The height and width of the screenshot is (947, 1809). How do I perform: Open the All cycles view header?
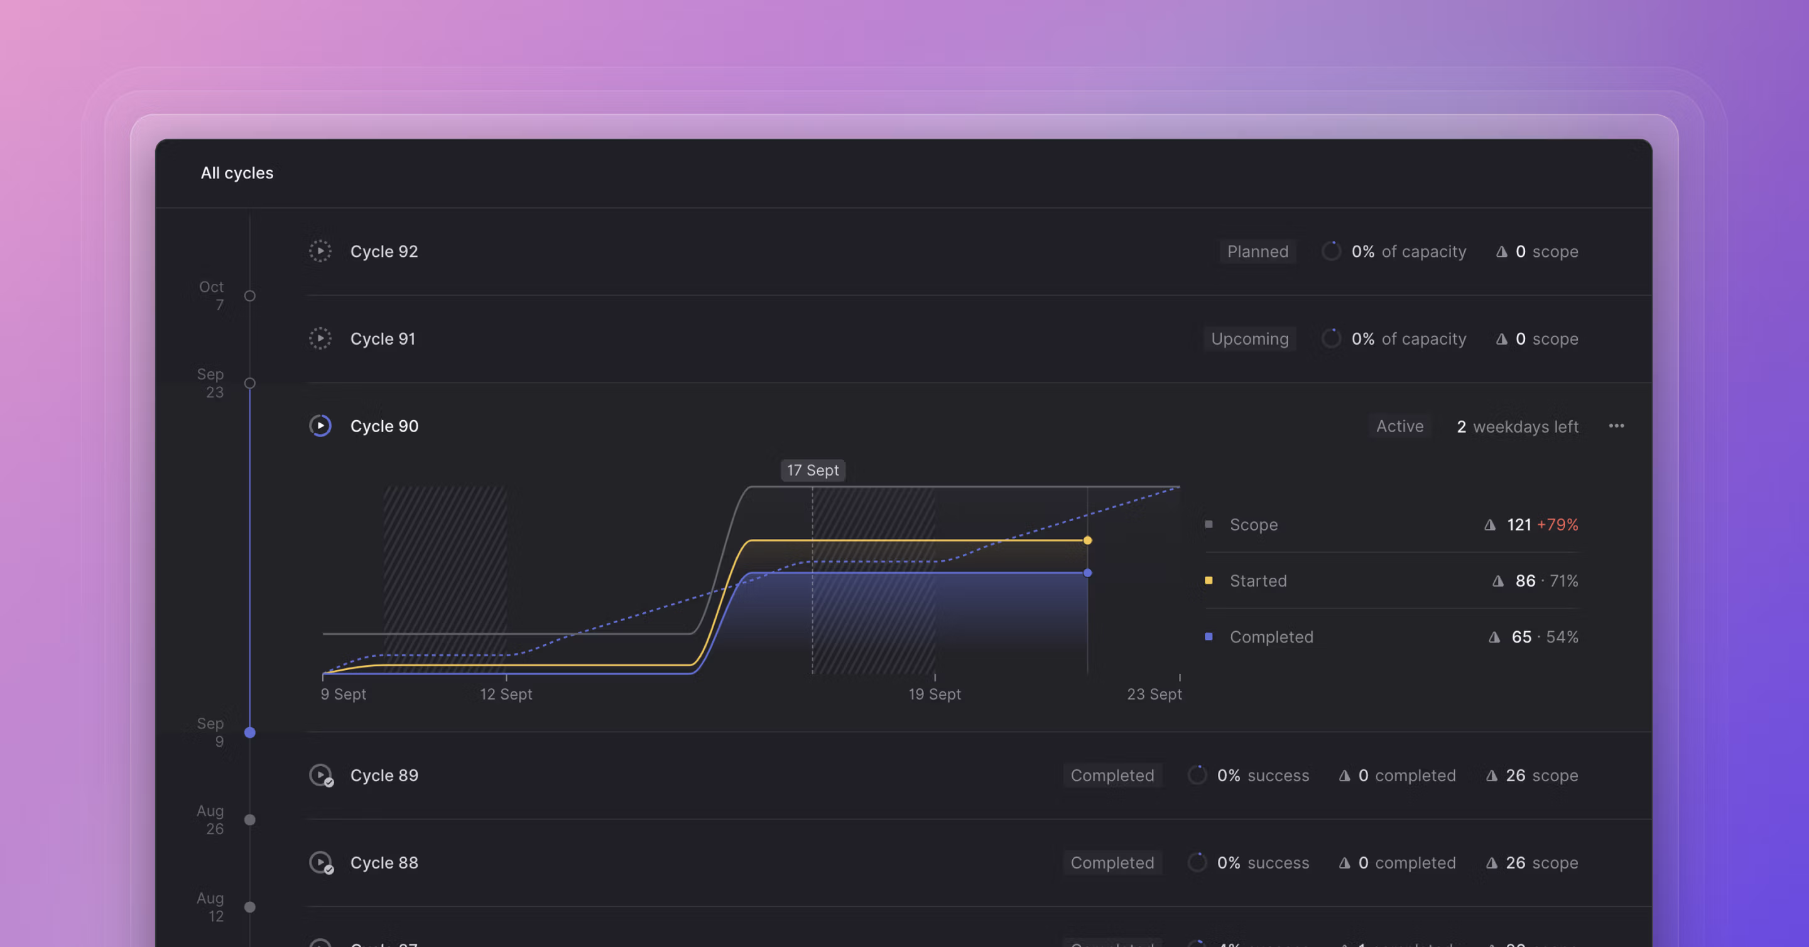pyautogui.click(x=237, y=173)
